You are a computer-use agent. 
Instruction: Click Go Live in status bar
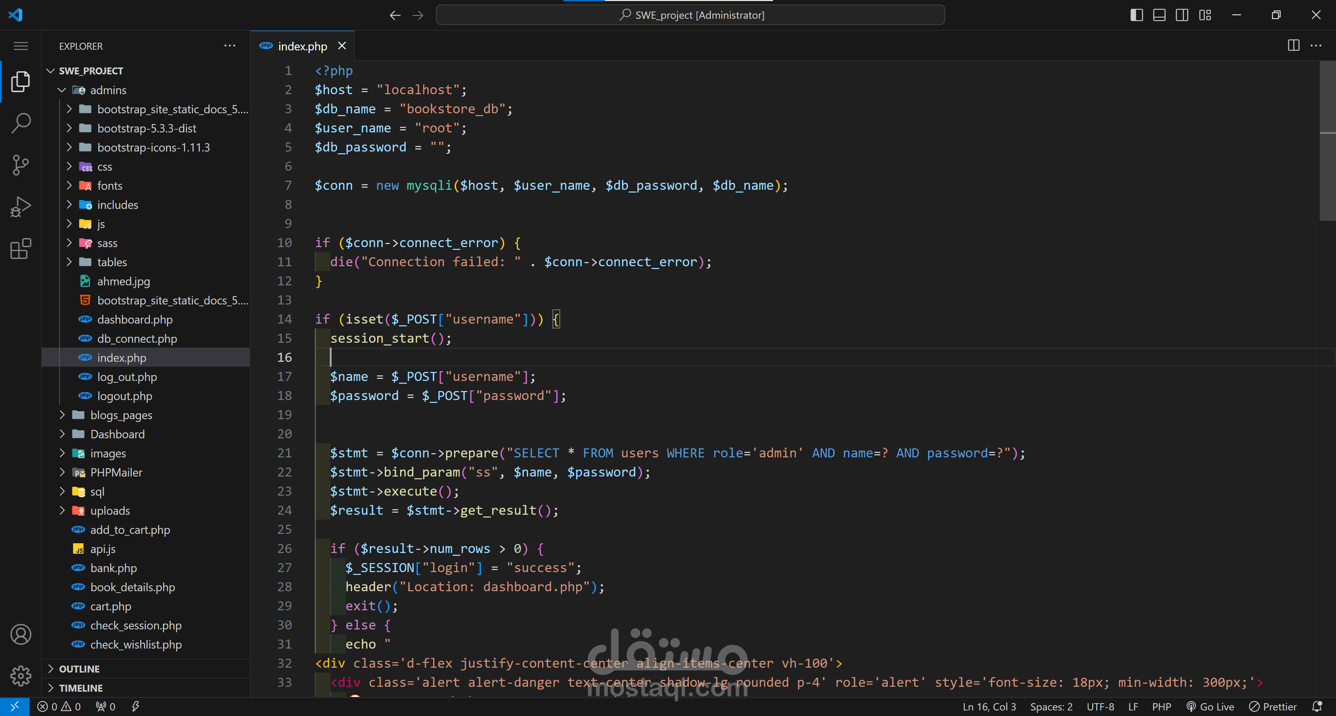[x=1210, y=707]
